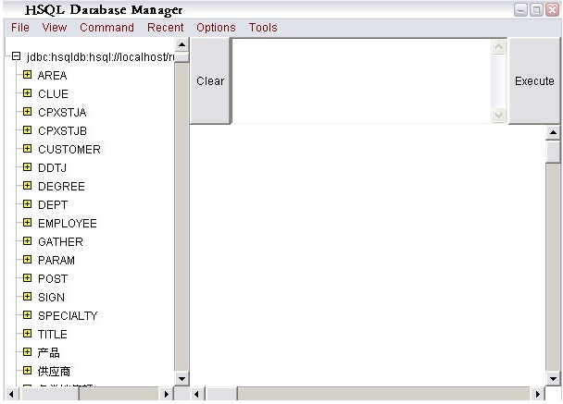Click inside the SQL command text area

coord(361,81)
